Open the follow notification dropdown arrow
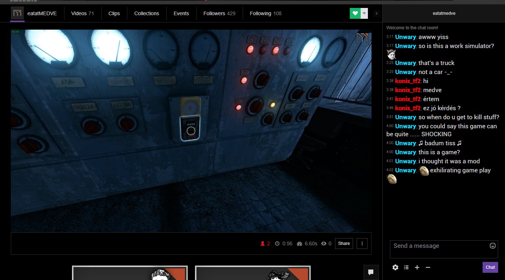Viewport: 505px width, 280px height. pos(364,13)
